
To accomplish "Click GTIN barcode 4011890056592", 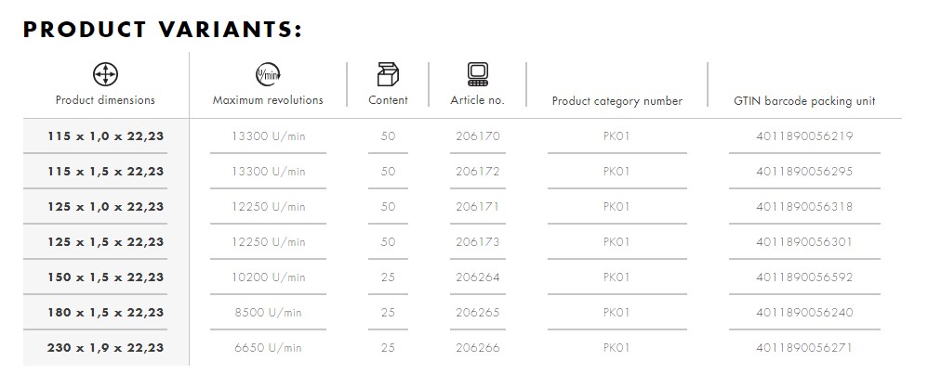I will 804,277.
